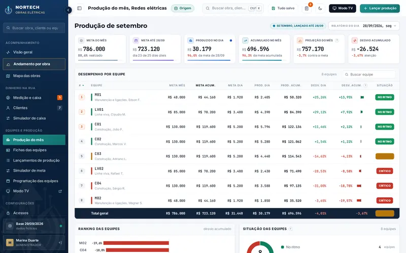Image resolution: width=406 pixels, height=253 pixels.
Task: Click the Meta do mês card icon
Action: (x=81, y=40)
